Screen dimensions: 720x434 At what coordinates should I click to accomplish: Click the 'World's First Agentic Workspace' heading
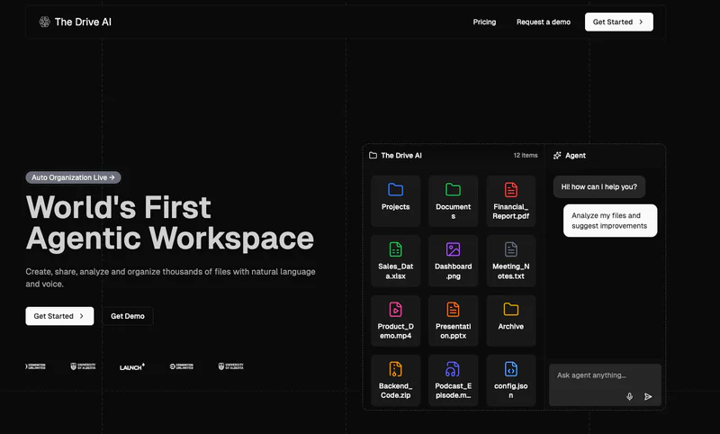170,222
